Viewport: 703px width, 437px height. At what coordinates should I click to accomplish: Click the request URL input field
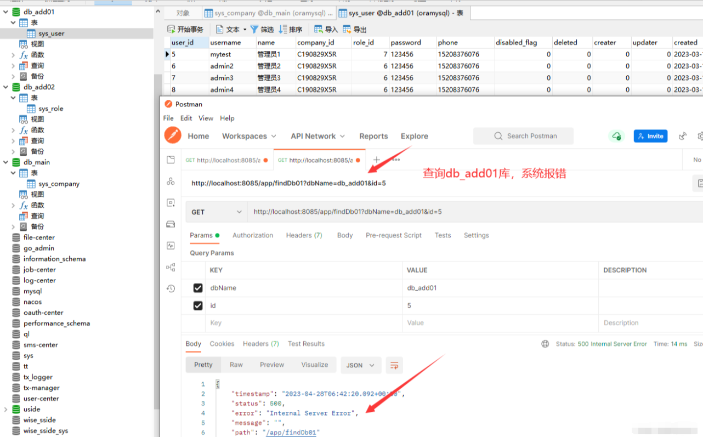click(474, 212)
